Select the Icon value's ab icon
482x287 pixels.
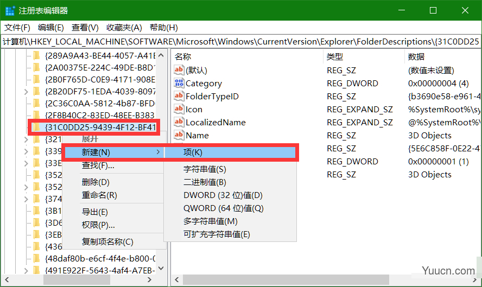coord(179,109)
